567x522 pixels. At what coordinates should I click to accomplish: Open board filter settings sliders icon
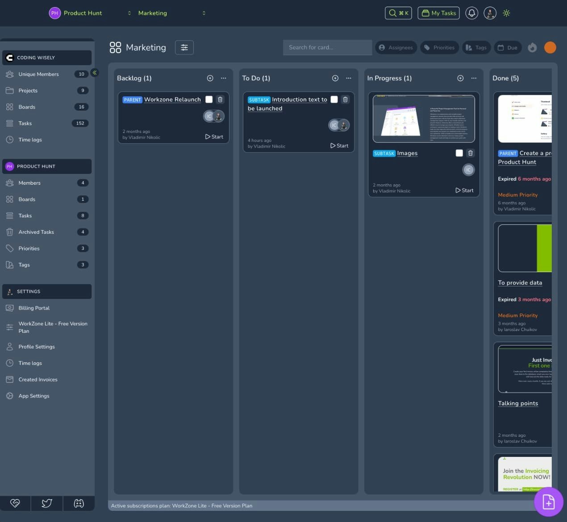click(x=184, y=47)
